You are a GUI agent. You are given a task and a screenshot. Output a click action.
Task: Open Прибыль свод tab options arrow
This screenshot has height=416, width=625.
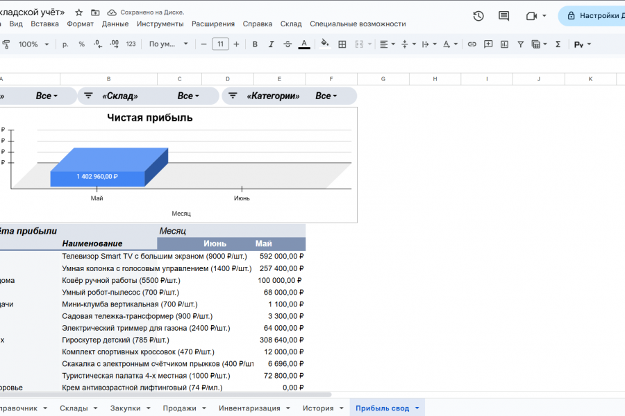[x=417, y=408]
